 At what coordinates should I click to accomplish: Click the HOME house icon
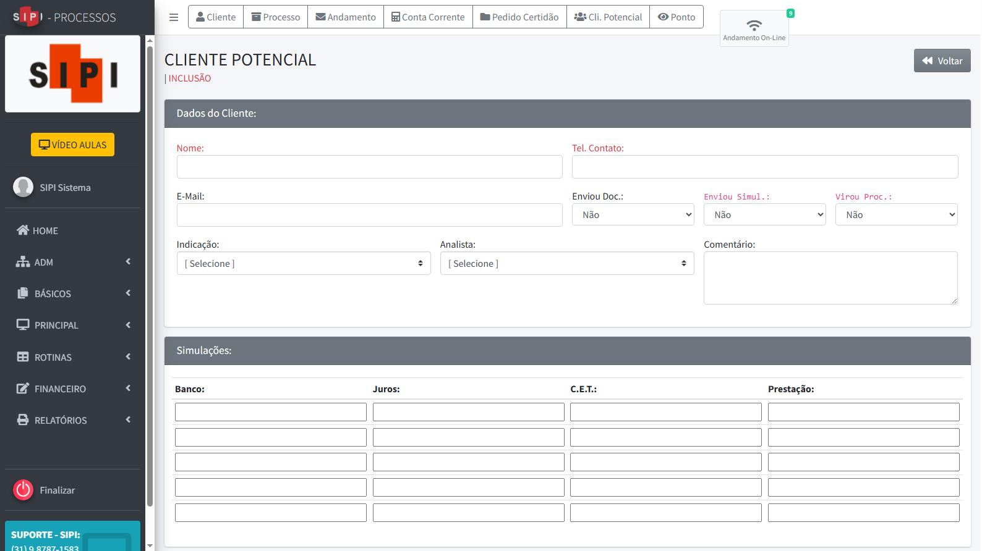click(x=23, y=230)
